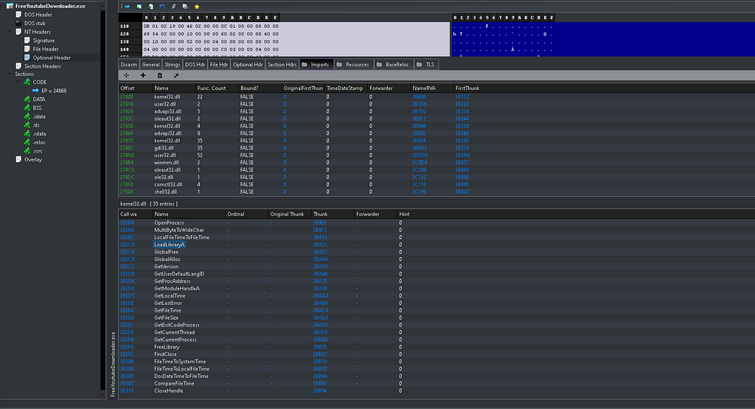The width and height of the screenshot is (755, 409).
Task: Click the Bound? column header
Action: point(260,88)
